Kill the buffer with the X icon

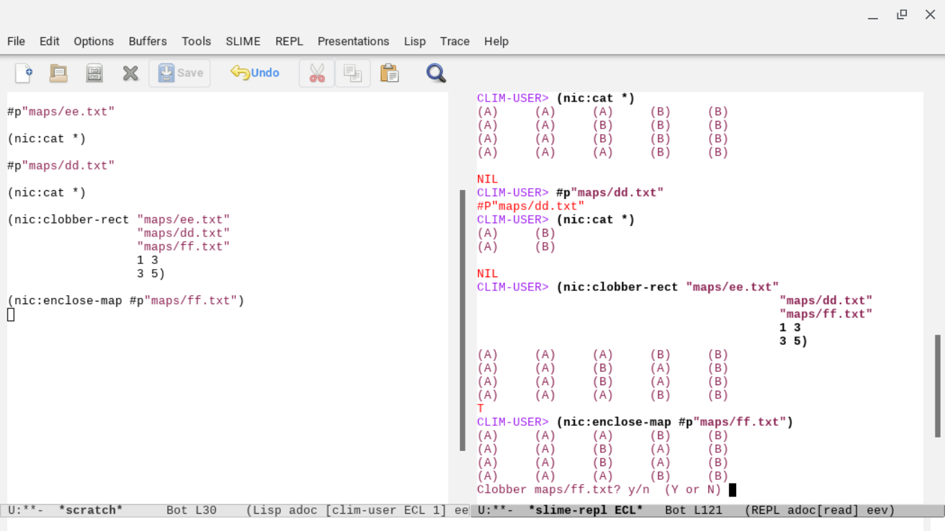pyautogui.click(x=130, y=73)
